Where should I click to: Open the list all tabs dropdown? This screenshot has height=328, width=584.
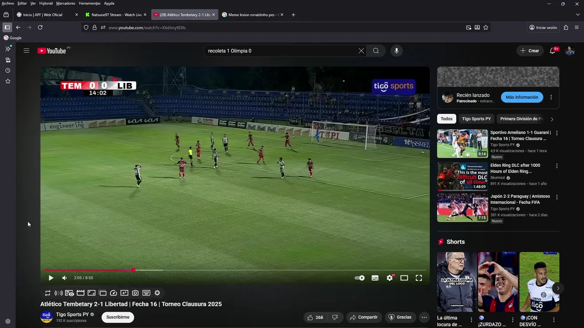tap(578, 15)
